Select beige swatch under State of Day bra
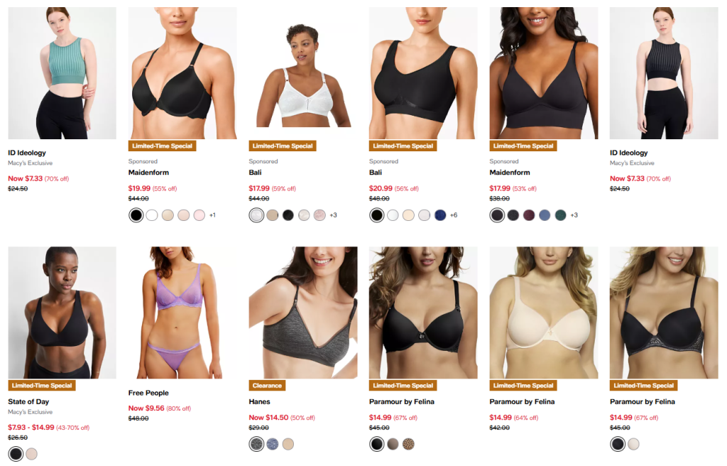The image size is (727, 466). pos(31,454)
